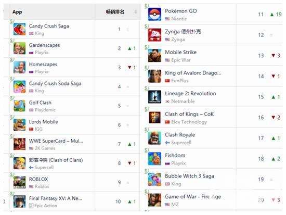Click the App column header

point(17,12)
